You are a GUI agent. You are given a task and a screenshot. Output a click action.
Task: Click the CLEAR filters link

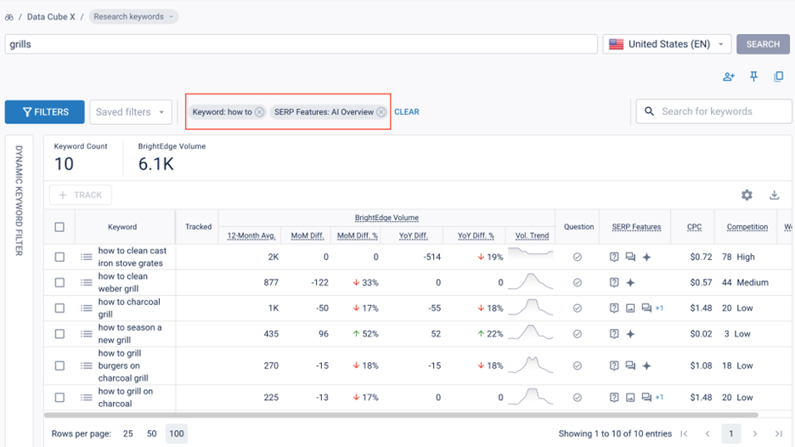[407, 112]
